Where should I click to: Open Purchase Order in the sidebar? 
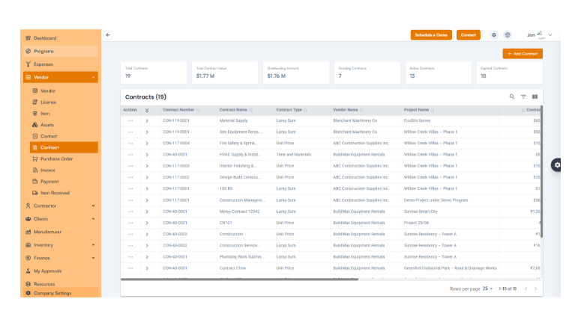coord(56,159)
